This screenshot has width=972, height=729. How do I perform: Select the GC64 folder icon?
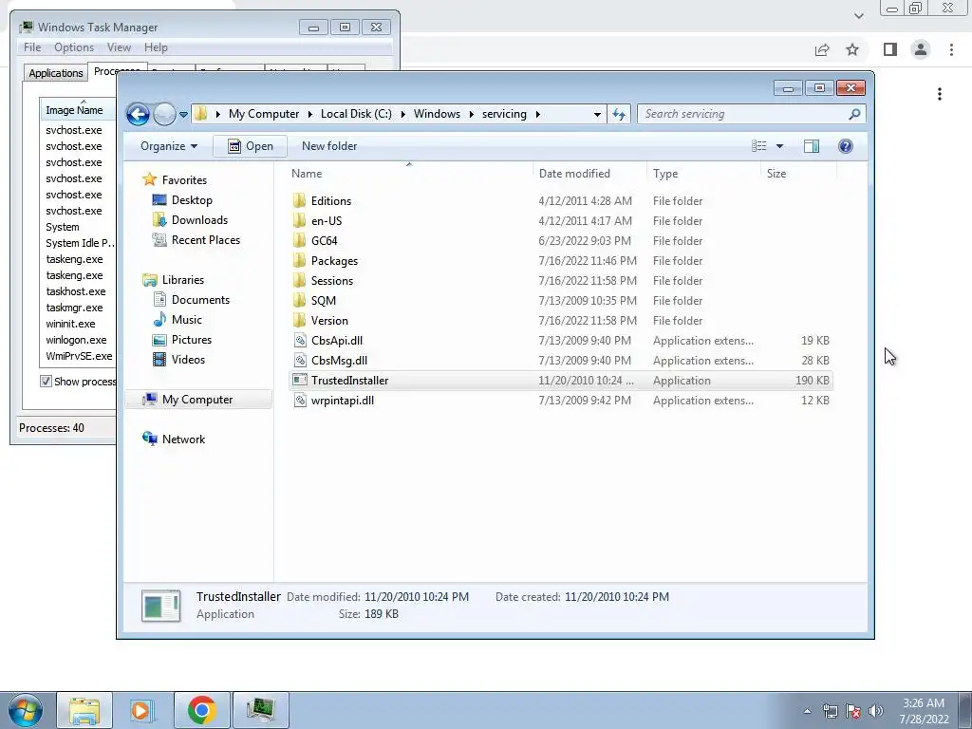point(299,240)
